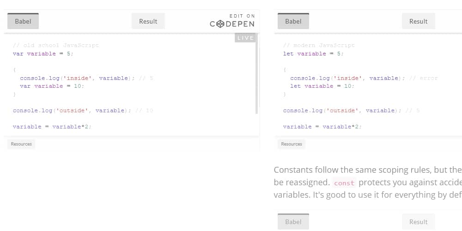
Task: Click the '// old school JavaScript' comment
Action: click(55, 45)
